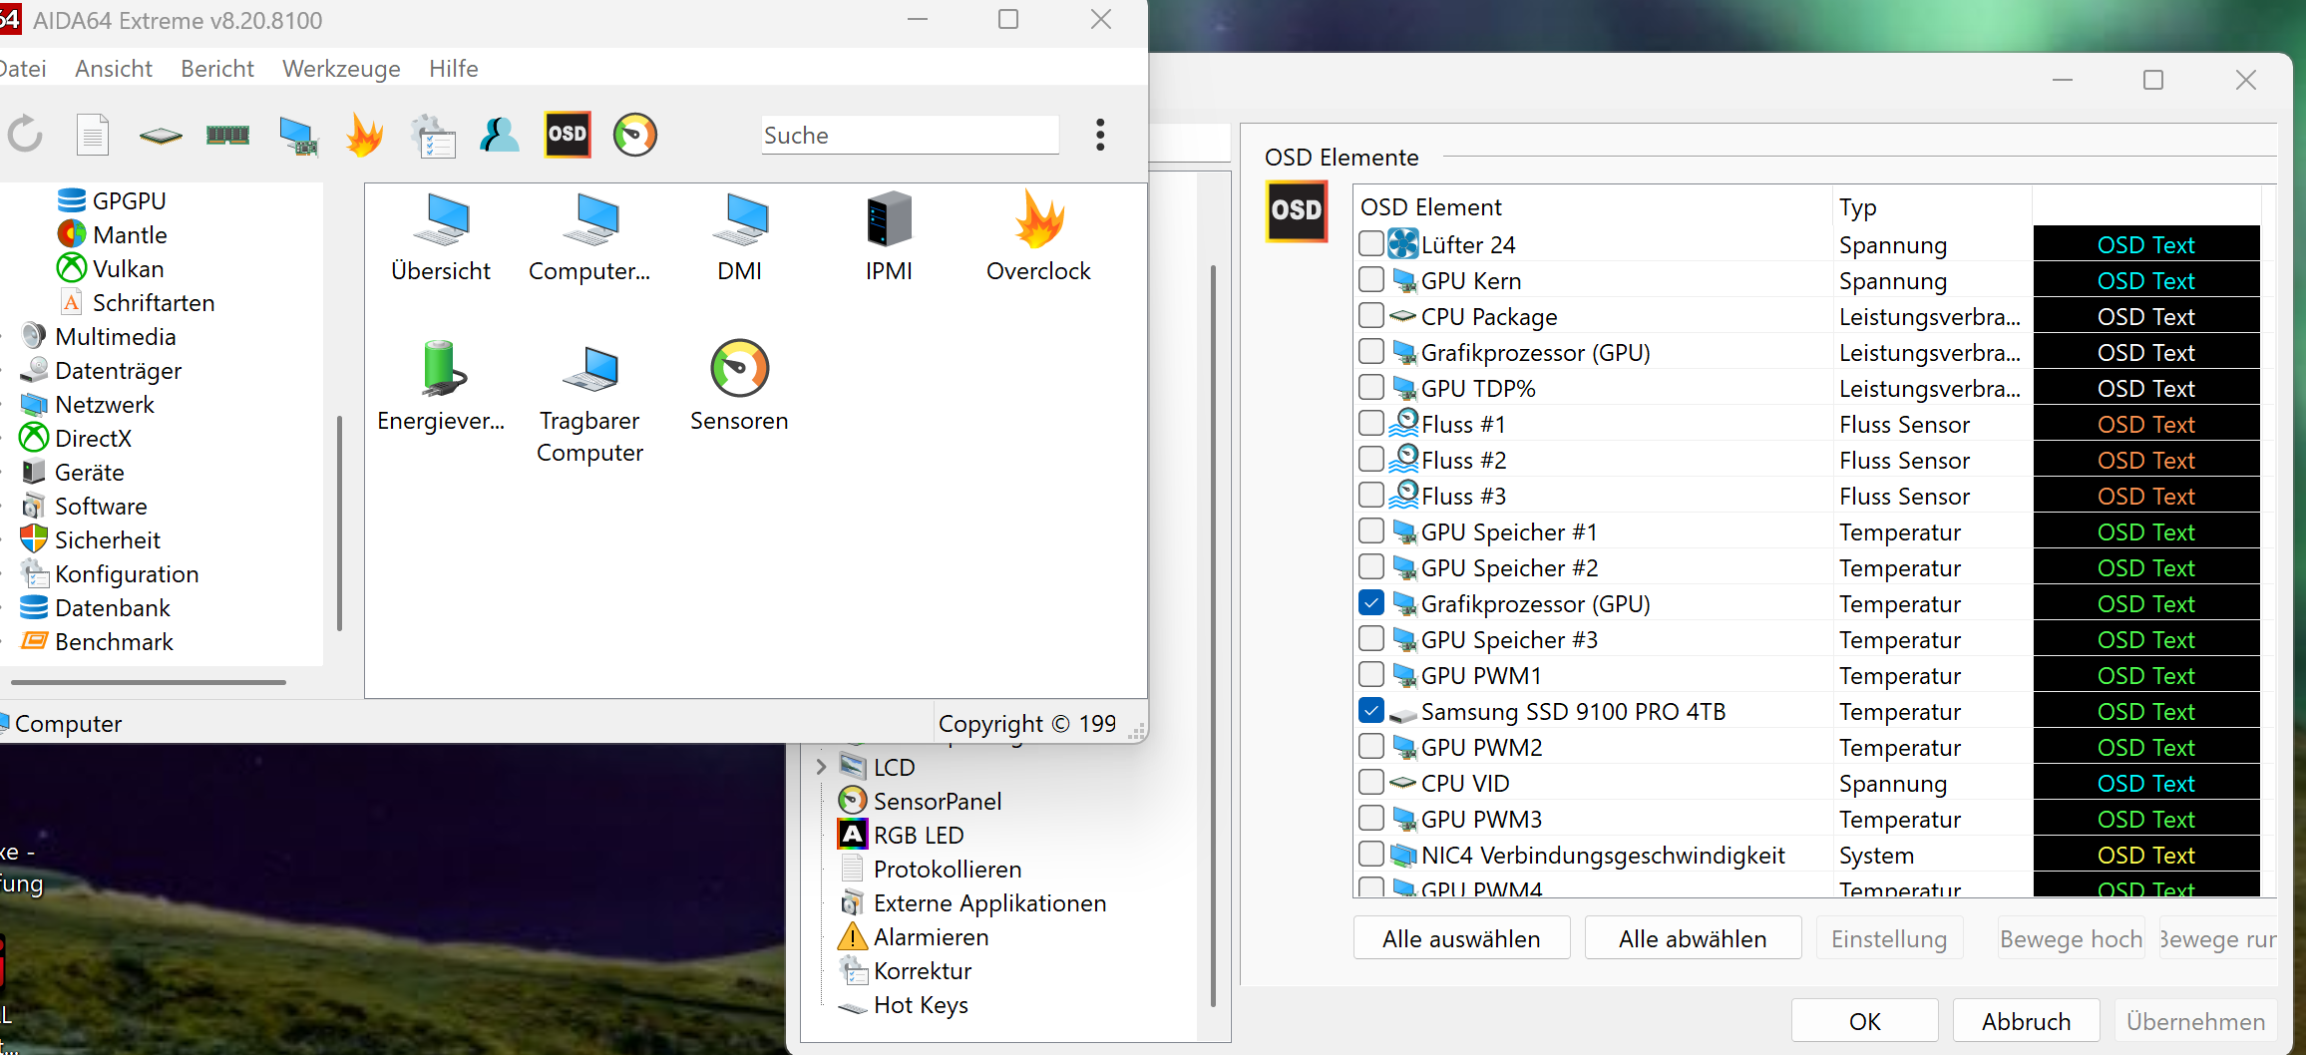This screenshot has height=1055, width=2306.
Task: Click cyan OSD Text swatch for Lüfter 24
Action: pos(2146,244)
